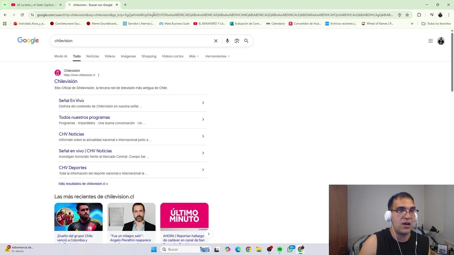Open the Windows Start menu

[154, 249]
